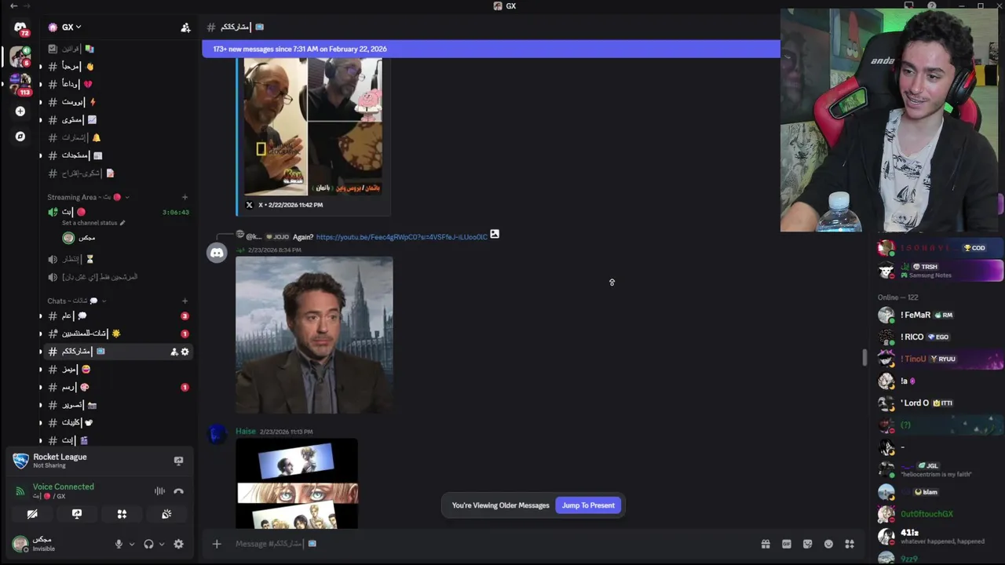Open OutOftouchGX member profile
Viewport: 1005px width, 565px height.
939,514
